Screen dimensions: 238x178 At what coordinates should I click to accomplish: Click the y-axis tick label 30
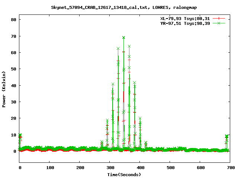coord(13,102)
